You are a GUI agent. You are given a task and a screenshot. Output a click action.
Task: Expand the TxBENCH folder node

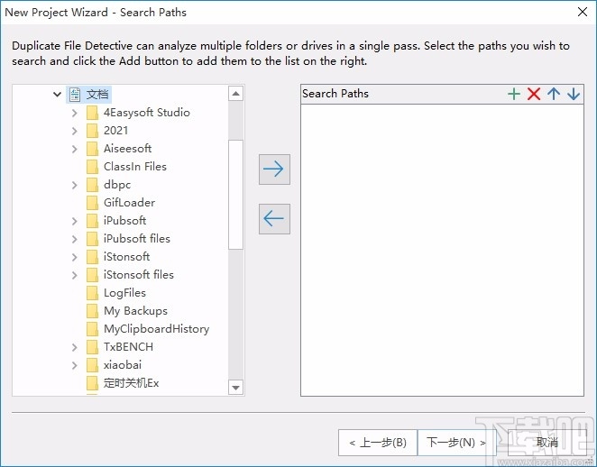tap(75, 347)
